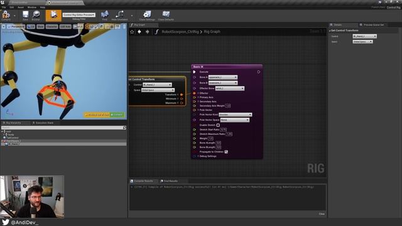Click the Stretch Start Ratio input pin

click(x=194, y=130)
